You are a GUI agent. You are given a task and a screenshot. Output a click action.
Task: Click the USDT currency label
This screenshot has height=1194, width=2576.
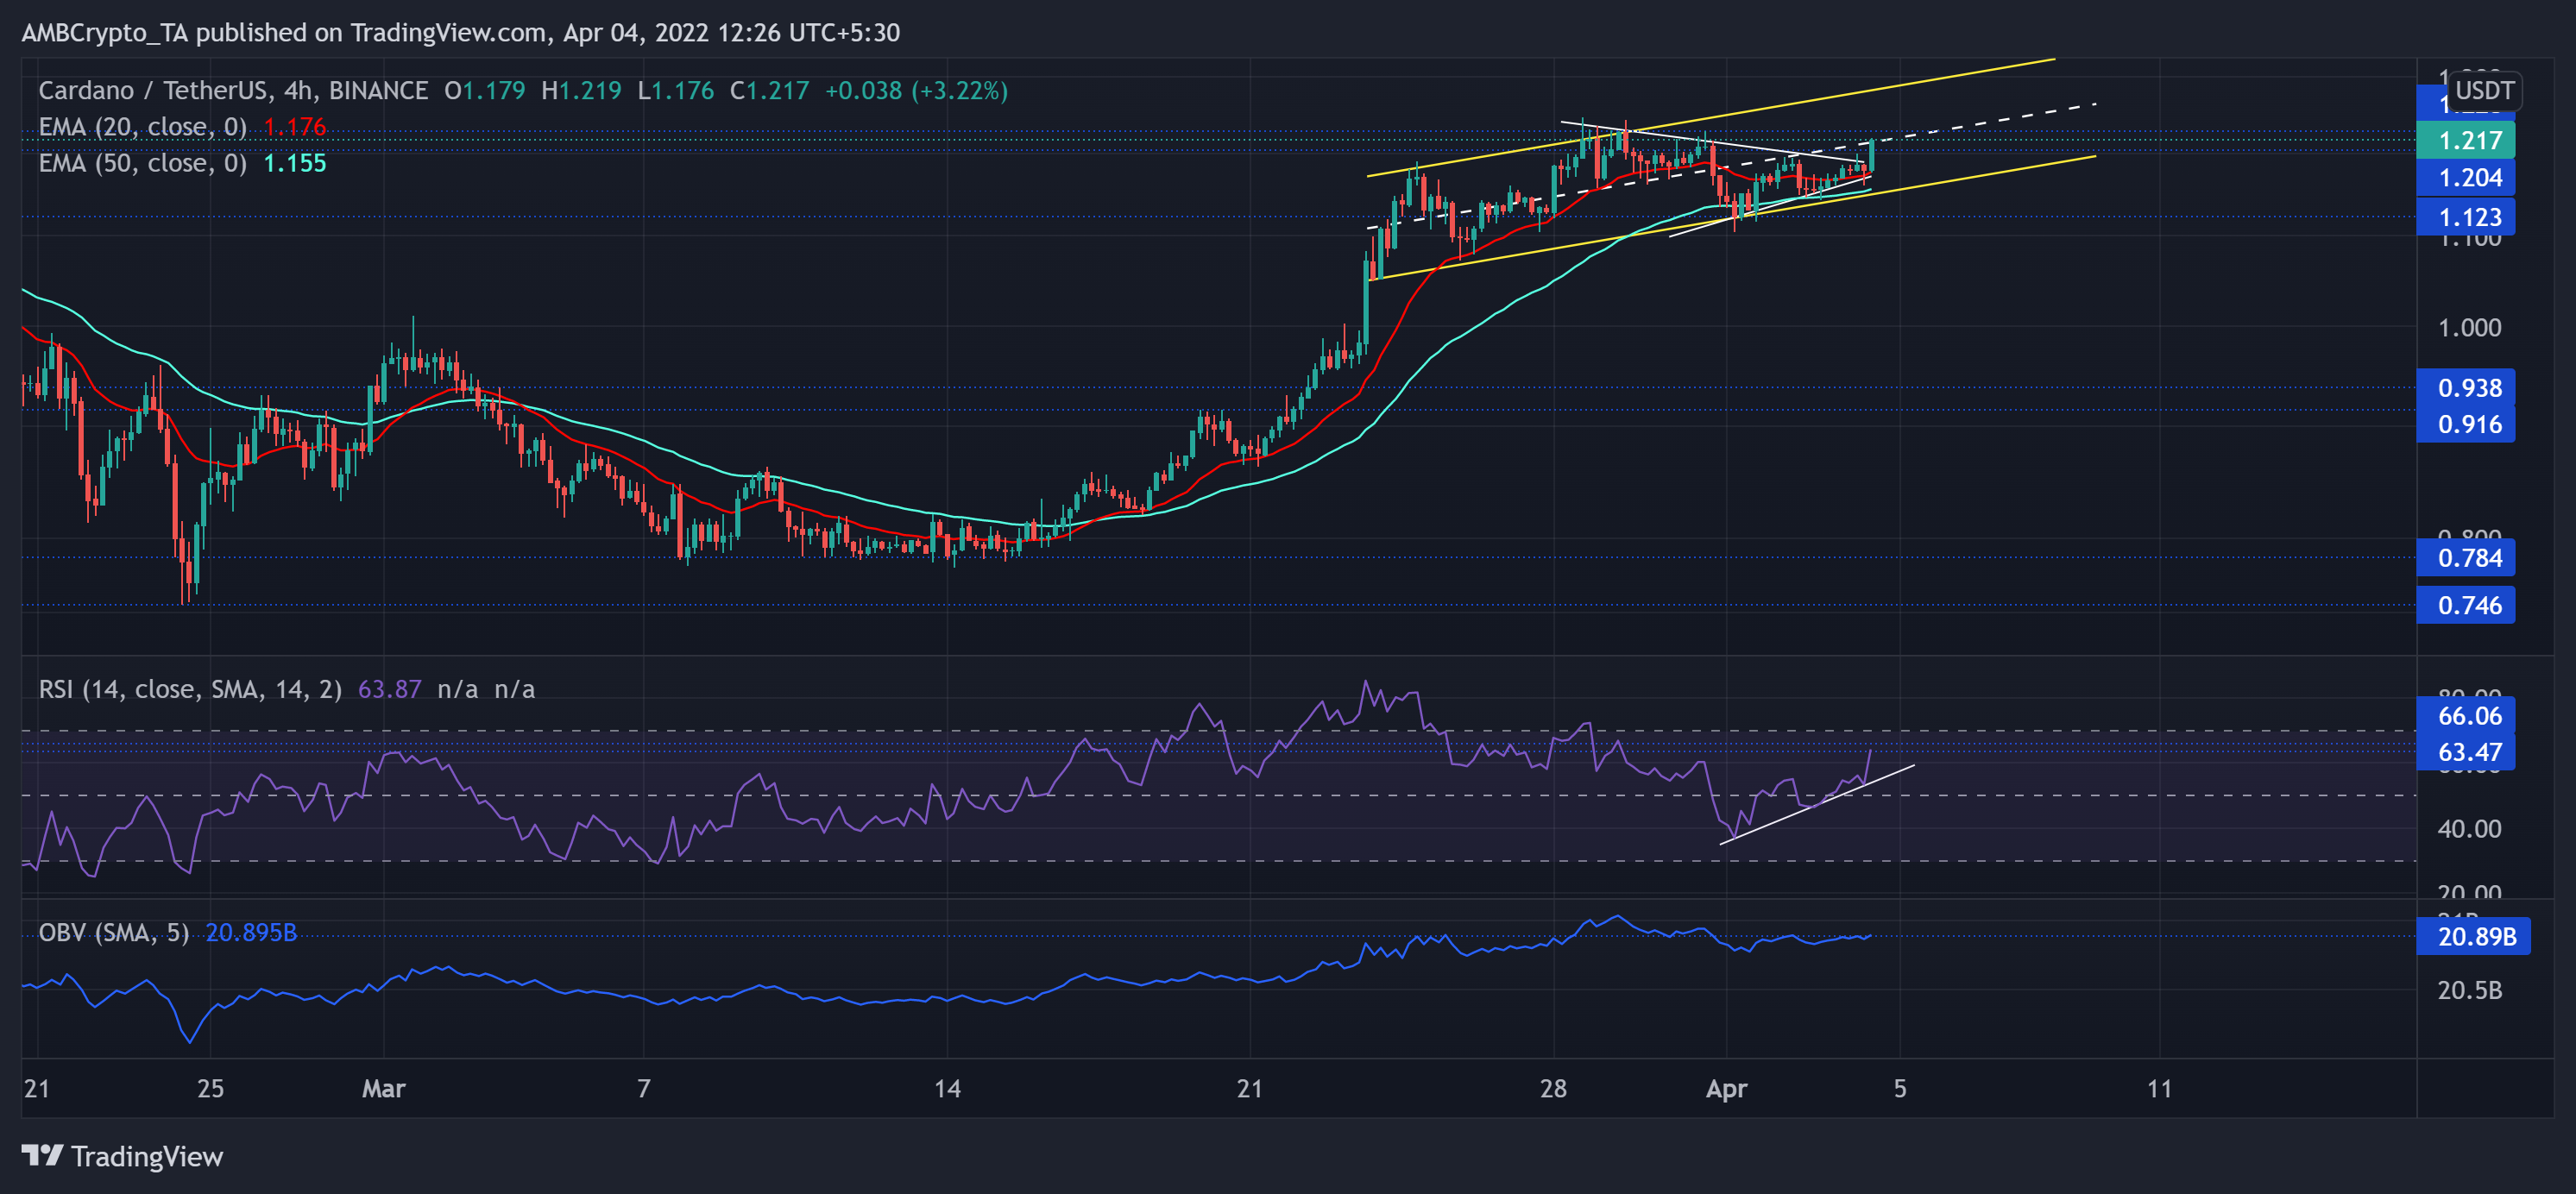(x=2484, y=90)
